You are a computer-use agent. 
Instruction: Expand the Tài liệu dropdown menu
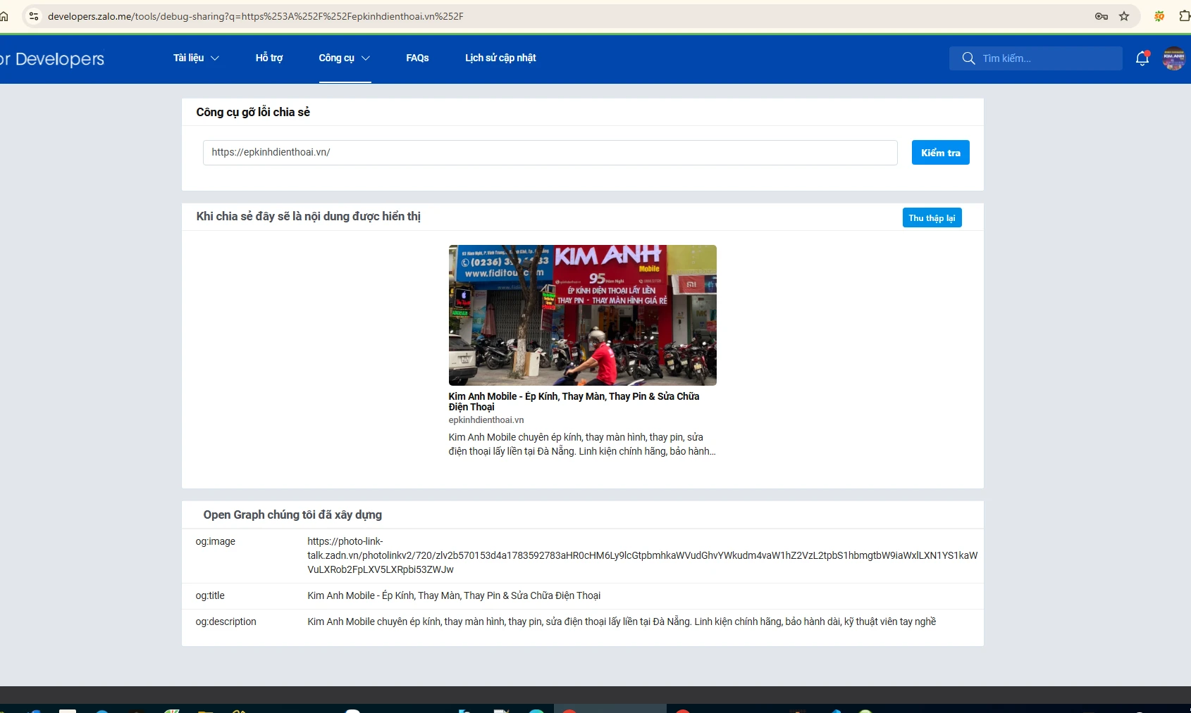(196, 58)
